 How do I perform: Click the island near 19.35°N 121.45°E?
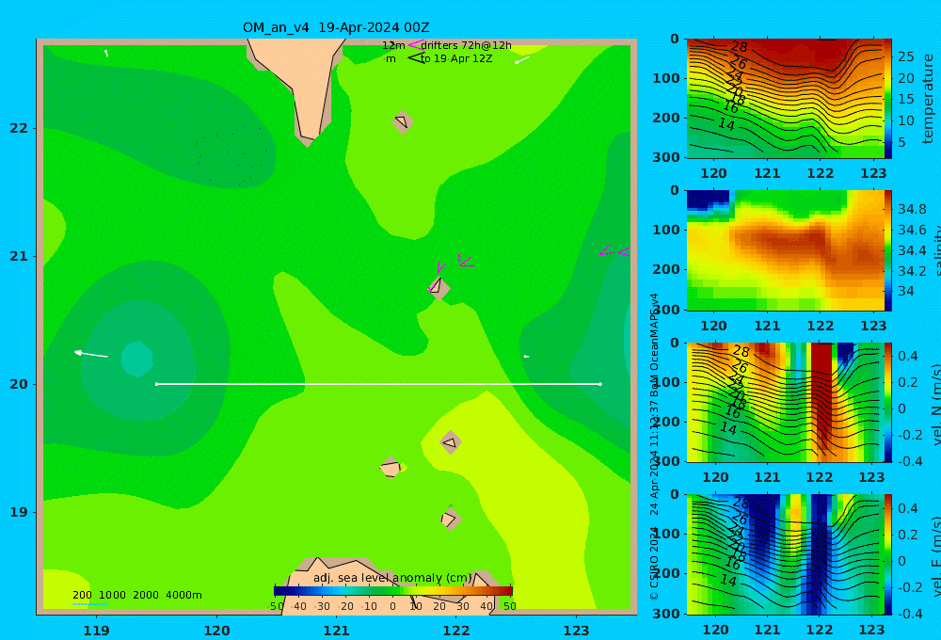391,468
